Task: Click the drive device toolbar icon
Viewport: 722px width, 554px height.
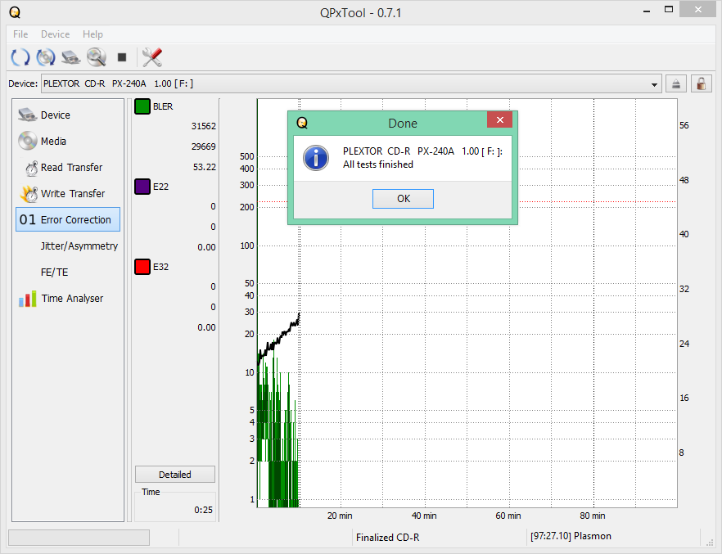Action: [71, 57]
